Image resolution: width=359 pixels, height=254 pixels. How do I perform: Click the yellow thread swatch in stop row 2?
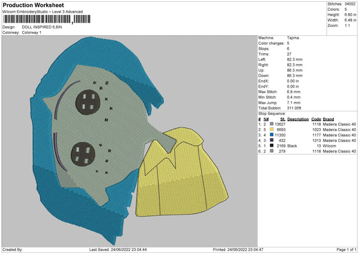click(272, 129)
